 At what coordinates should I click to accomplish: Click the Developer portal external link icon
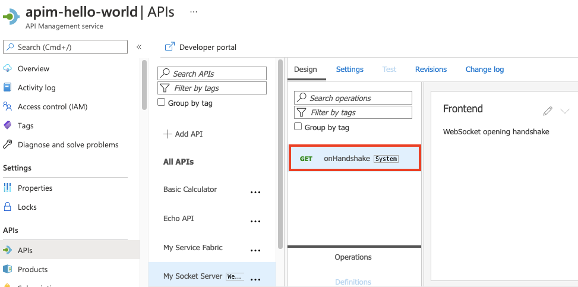pyautogui.click(x=169, y=47)
